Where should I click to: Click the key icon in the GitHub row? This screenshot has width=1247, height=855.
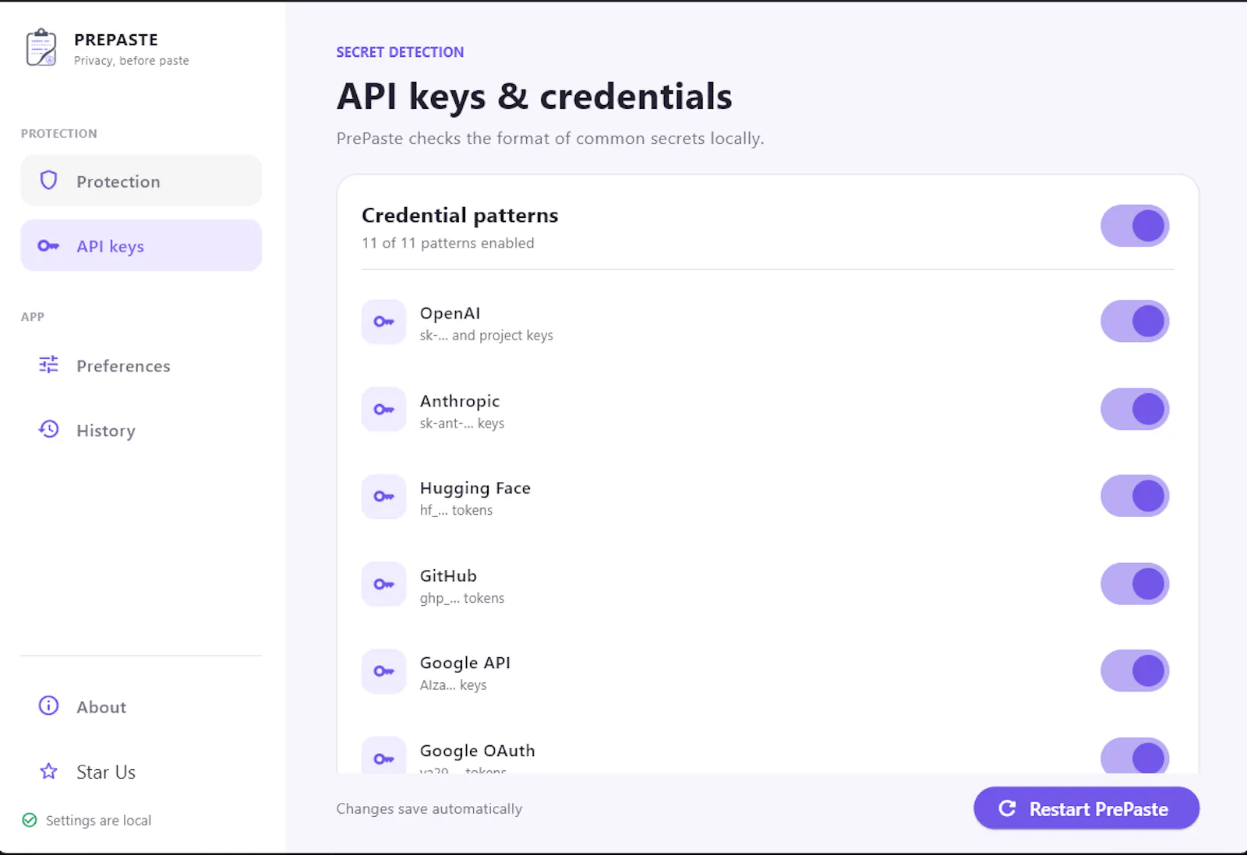(x=383, y=584)
